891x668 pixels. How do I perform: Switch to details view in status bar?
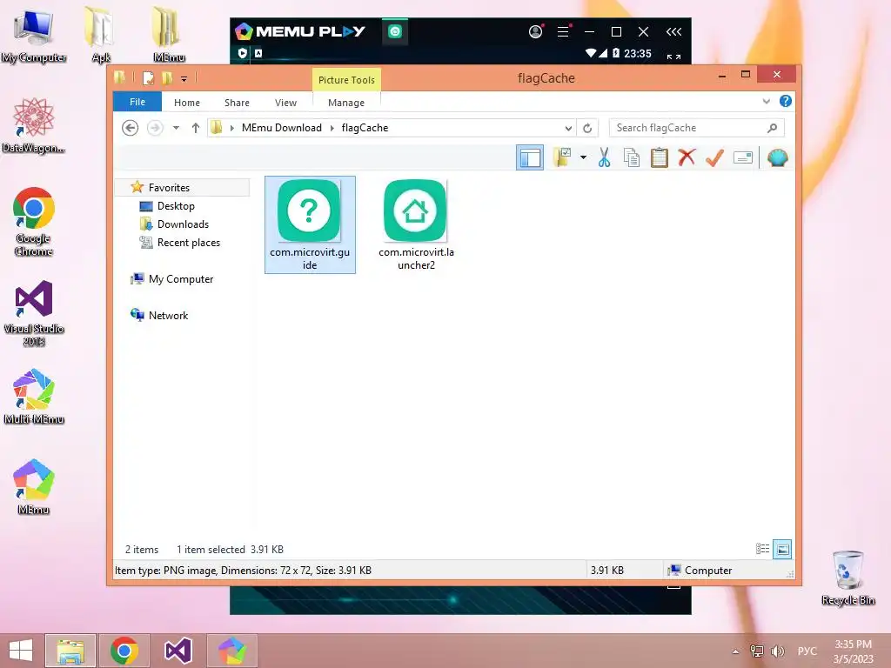762,549
